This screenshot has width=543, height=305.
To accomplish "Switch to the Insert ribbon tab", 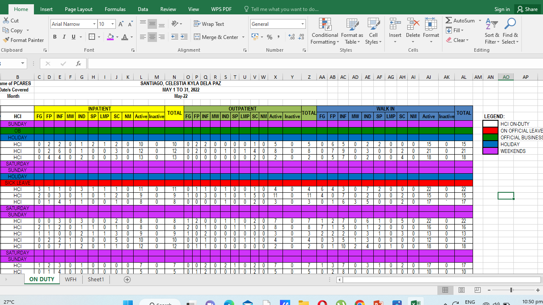I will click(47, 9).
